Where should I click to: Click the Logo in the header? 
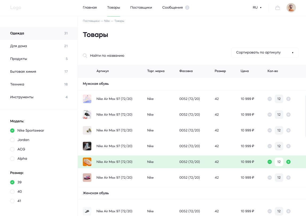tap(16, 8)
